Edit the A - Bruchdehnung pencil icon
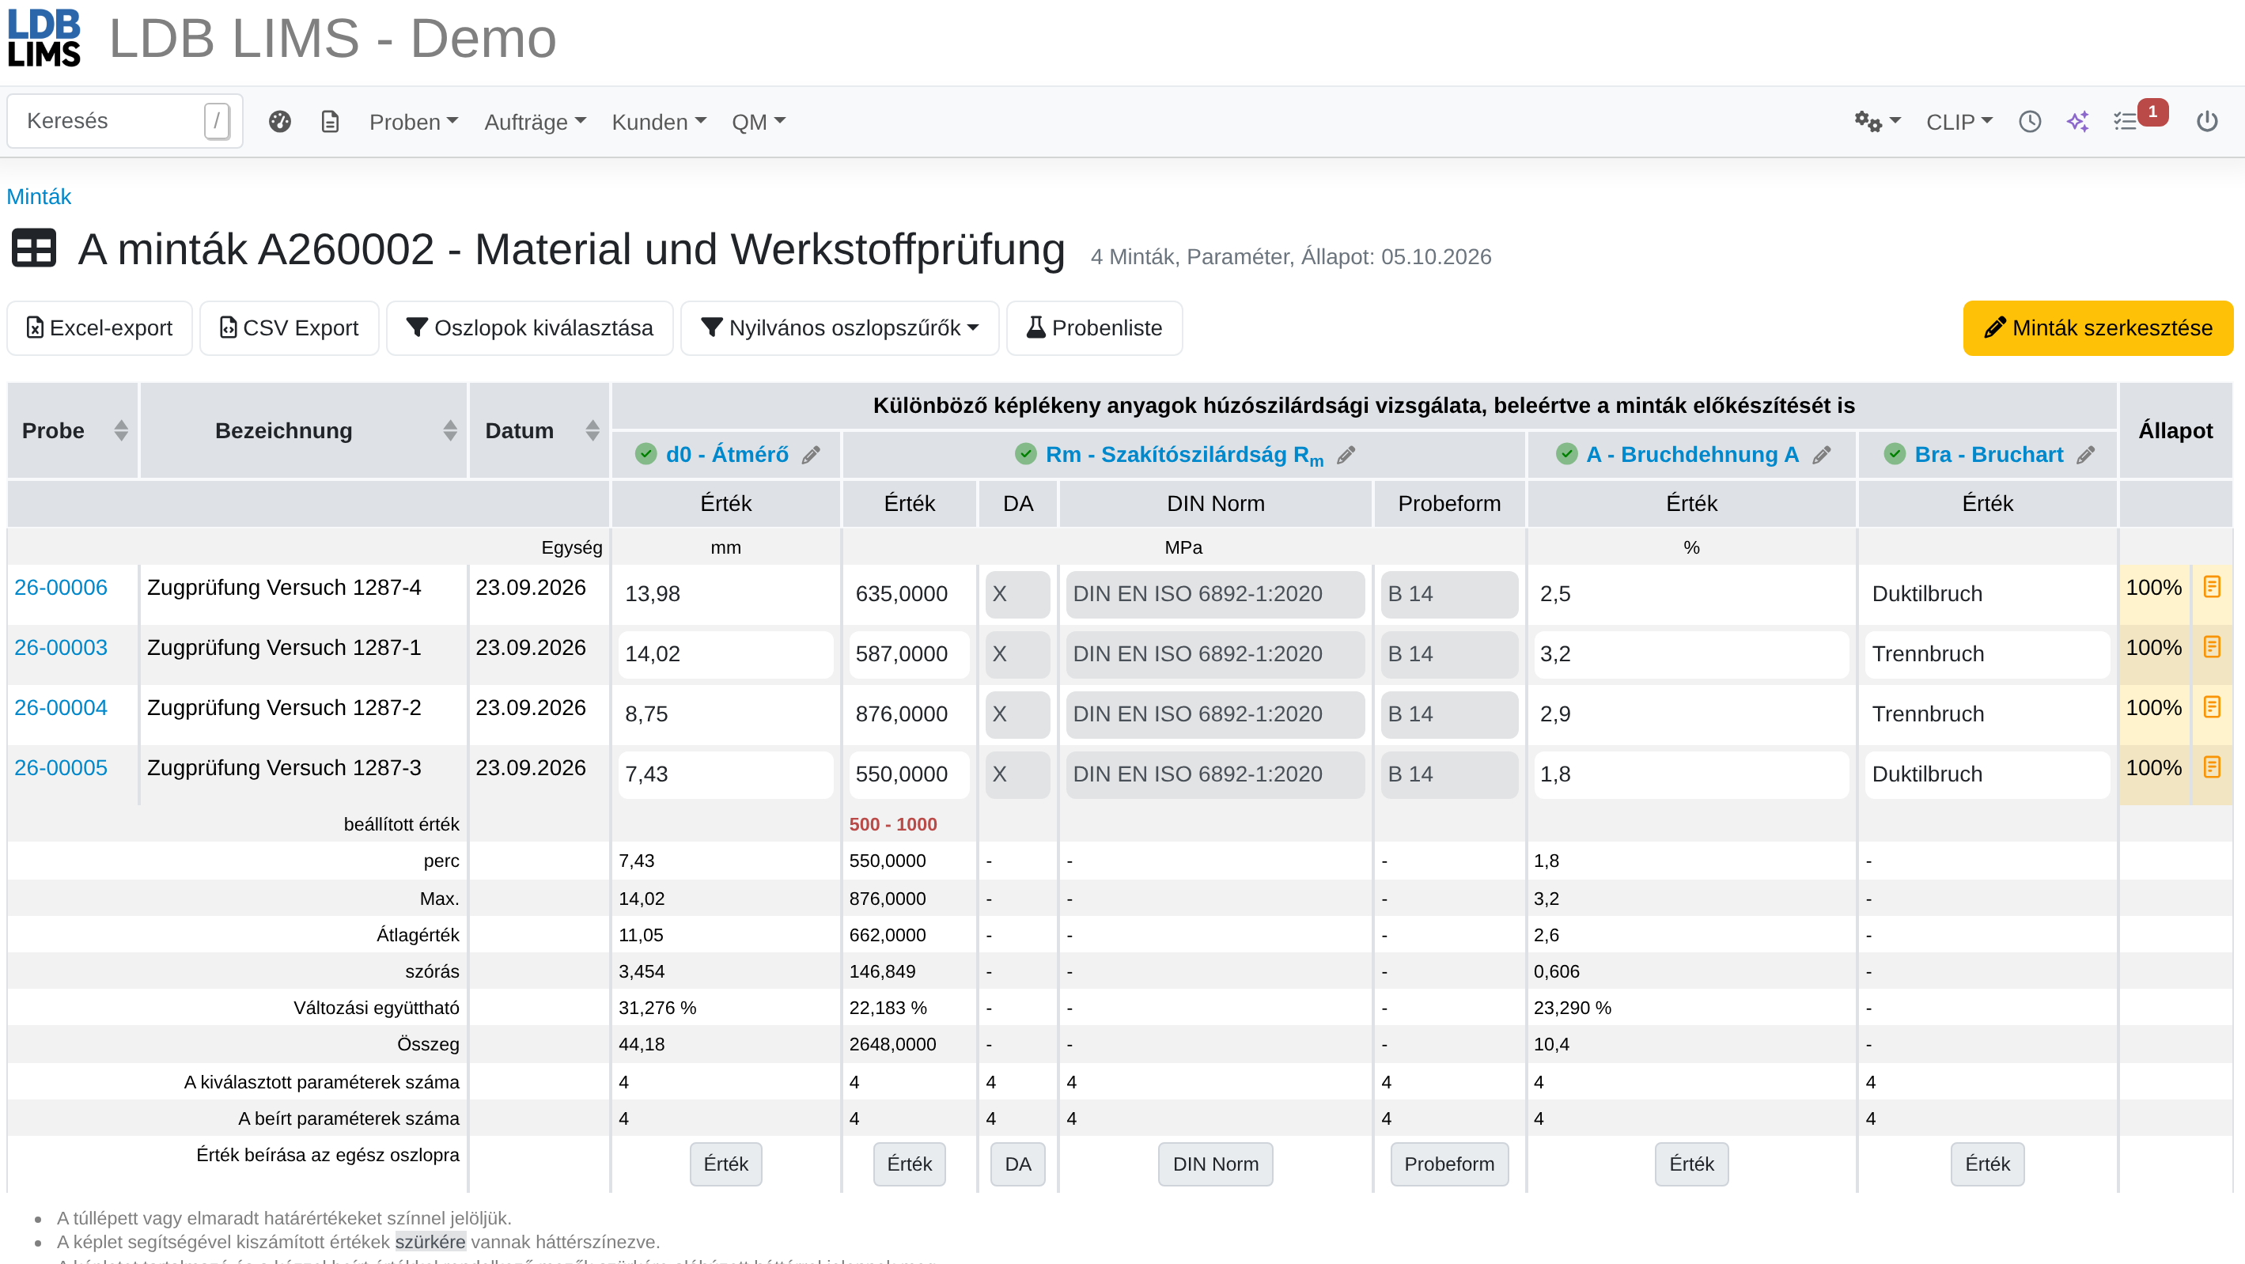The width and height of the screenshot is (2245, 1264). [x=1823, y=455]
